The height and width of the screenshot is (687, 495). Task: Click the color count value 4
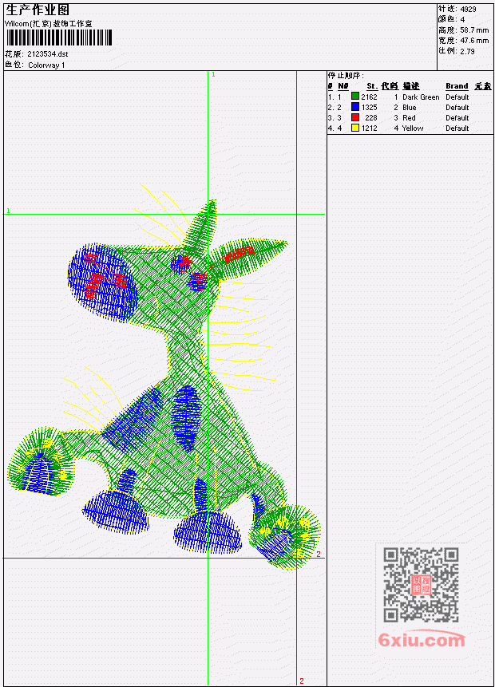pyautogui.click(x=462, y=19)
